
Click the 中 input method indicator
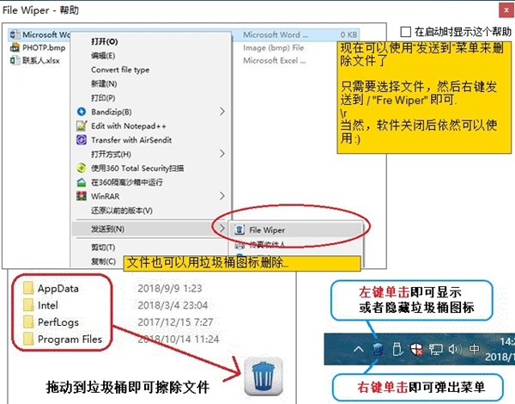[474, 349]
